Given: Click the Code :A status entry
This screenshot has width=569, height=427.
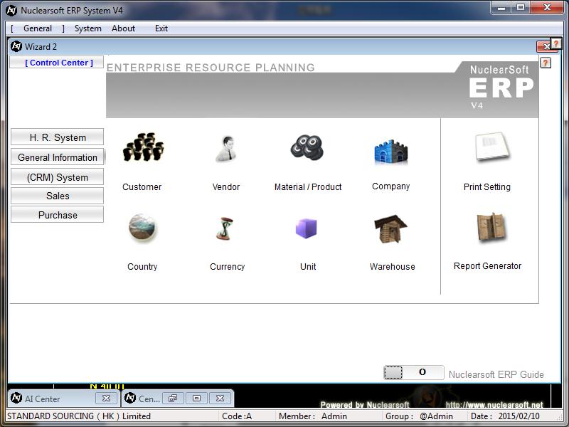Looking at the screenshot, I should pos(237,416).
